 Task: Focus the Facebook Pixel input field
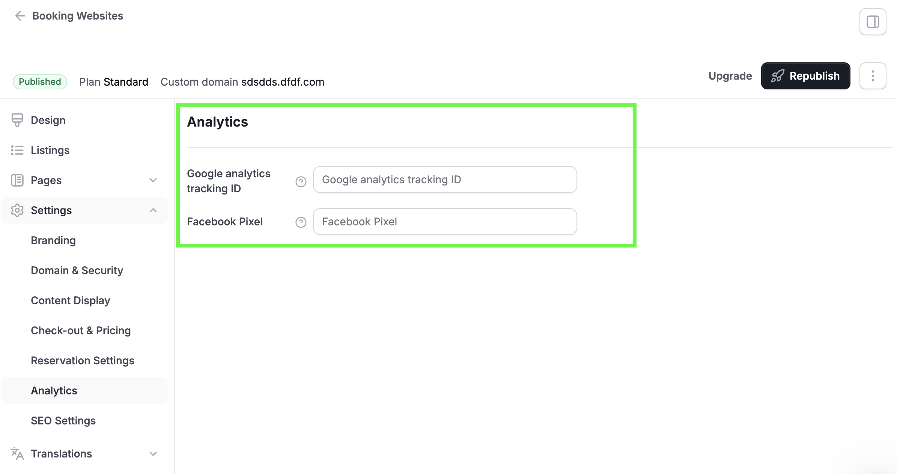point(445,222)
